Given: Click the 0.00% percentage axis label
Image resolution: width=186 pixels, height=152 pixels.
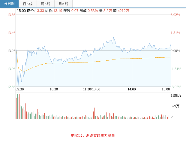Looking at the screenshot, I should (175, 51).
